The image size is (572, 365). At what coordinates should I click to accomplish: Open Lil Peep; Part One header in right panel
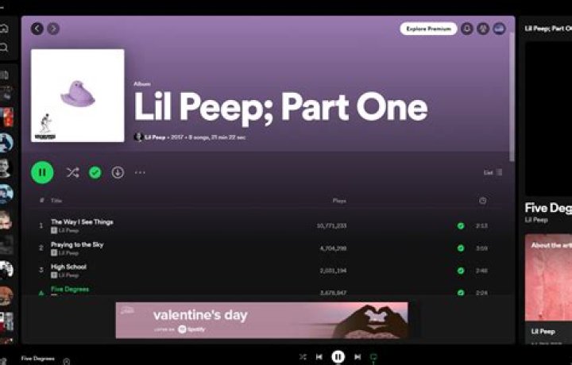(548, 29)
